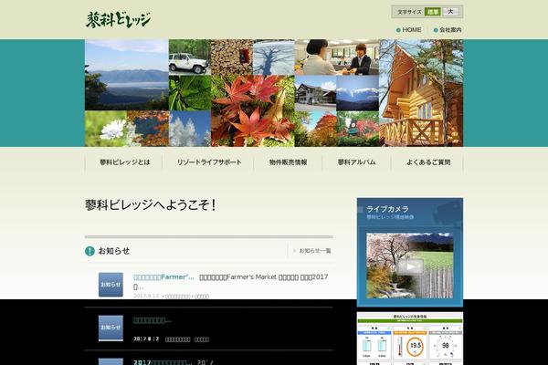Open the weather information widget thumbnail
548x365 pixels.
(410, 339)
